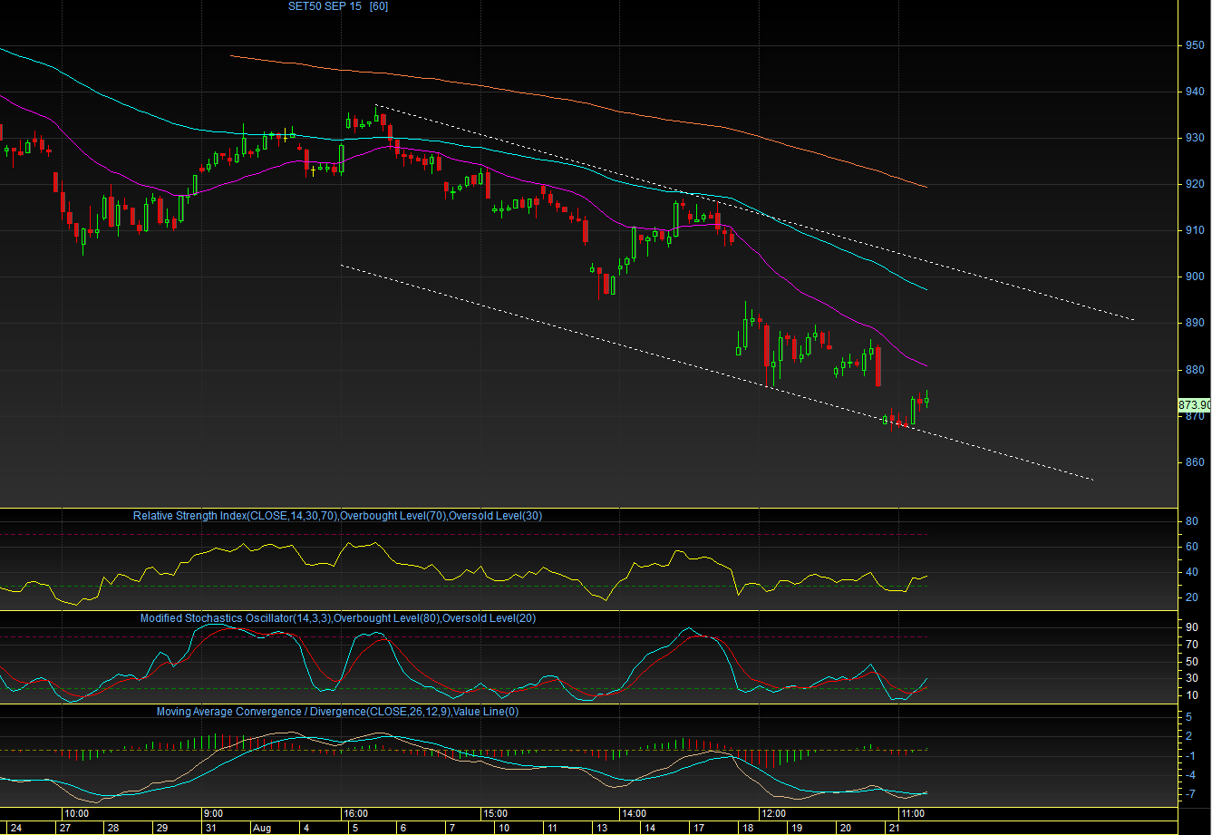Click the 9:00 time label
Image resolution: width=1212 pixels, height=835 pixels.
point(214,813)
